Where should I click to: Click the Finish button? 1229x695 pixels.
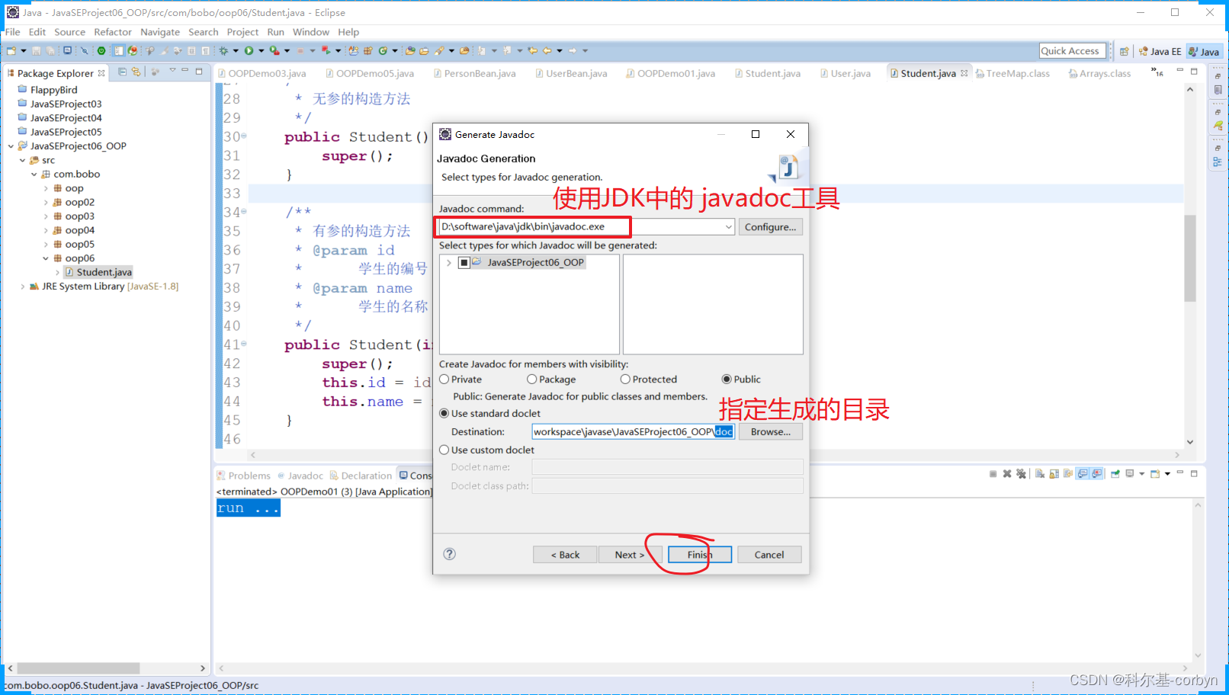pyautogui.click(x=700, y=555)
